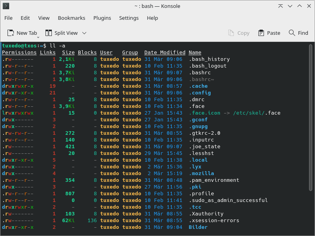Image resolution: width=315 pixels, height=236 pixels.
Task: Click the .bashrc~ backup file name
Action: pos(201,79)
